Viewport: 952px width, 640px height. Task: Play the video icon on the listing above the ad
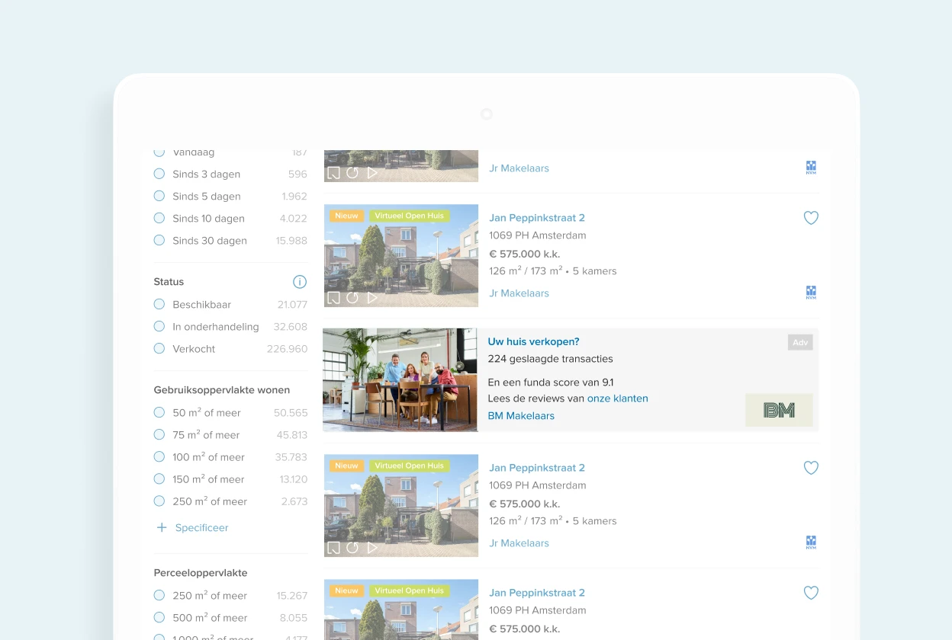tap(372, 298)
